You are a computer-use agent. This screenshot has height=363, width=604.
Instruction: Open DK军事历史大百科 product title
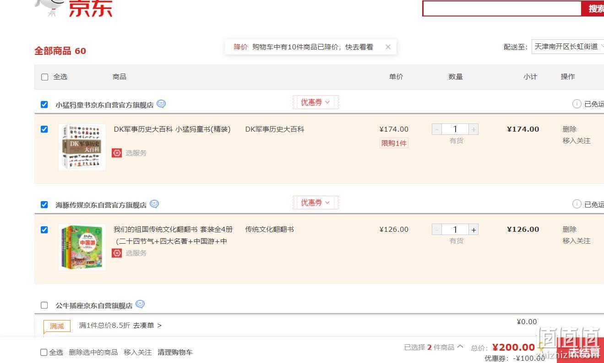(172, 129)
